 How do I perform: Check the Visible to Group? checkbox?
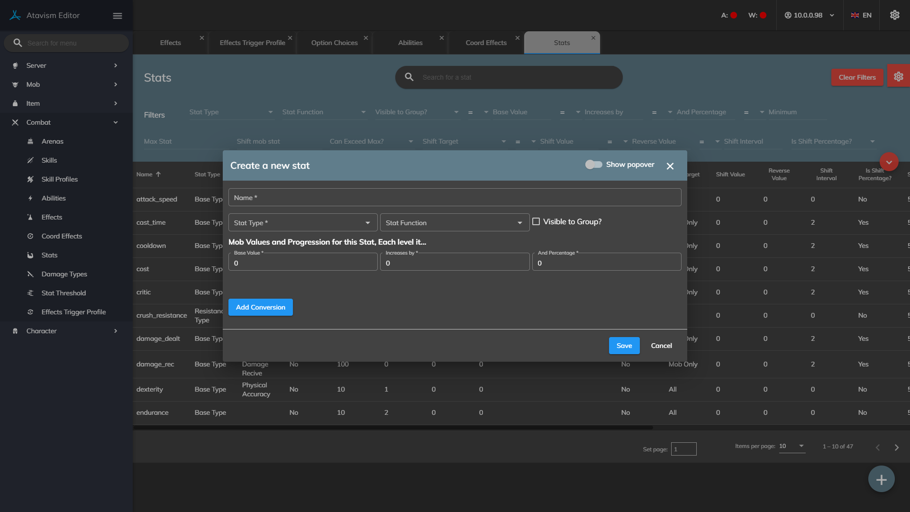click(x=536, y=221)
